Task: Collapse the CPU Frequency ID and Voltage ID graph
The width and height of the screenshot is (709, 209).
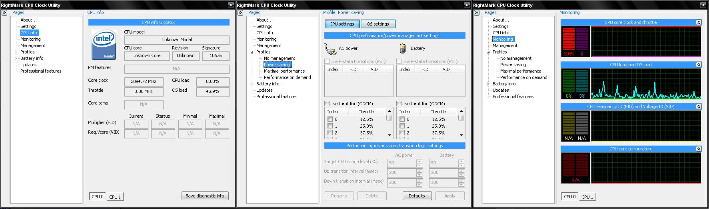Action: (x=699, y=106)
